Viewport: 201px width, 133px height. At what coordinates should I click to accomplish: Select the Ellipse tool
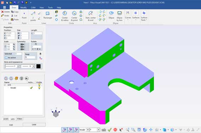coord(111,15)
